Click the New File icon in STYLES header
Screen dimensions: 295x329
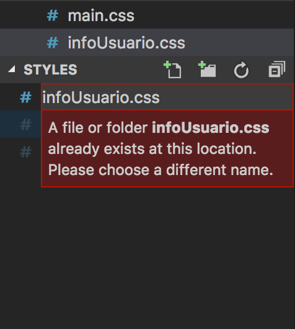tap(172, 70)
